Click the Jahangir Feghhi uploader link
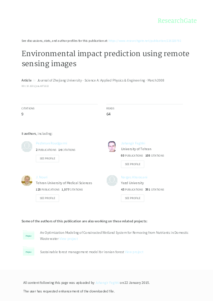213x301 pixels. (107, 282)
